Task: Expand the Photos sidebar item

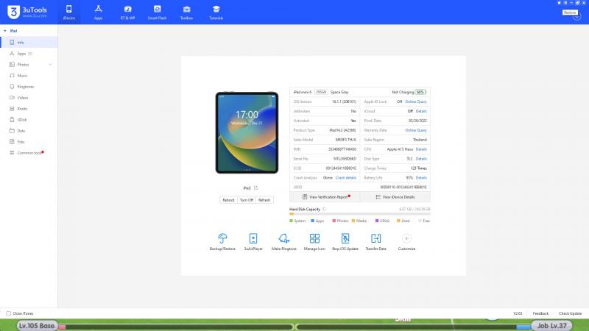Action: (50, 65)
